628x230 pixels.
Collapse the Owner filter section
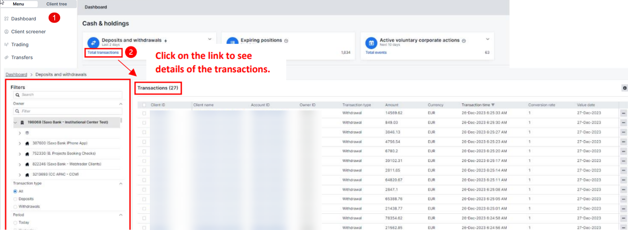(x=121, y=104)
